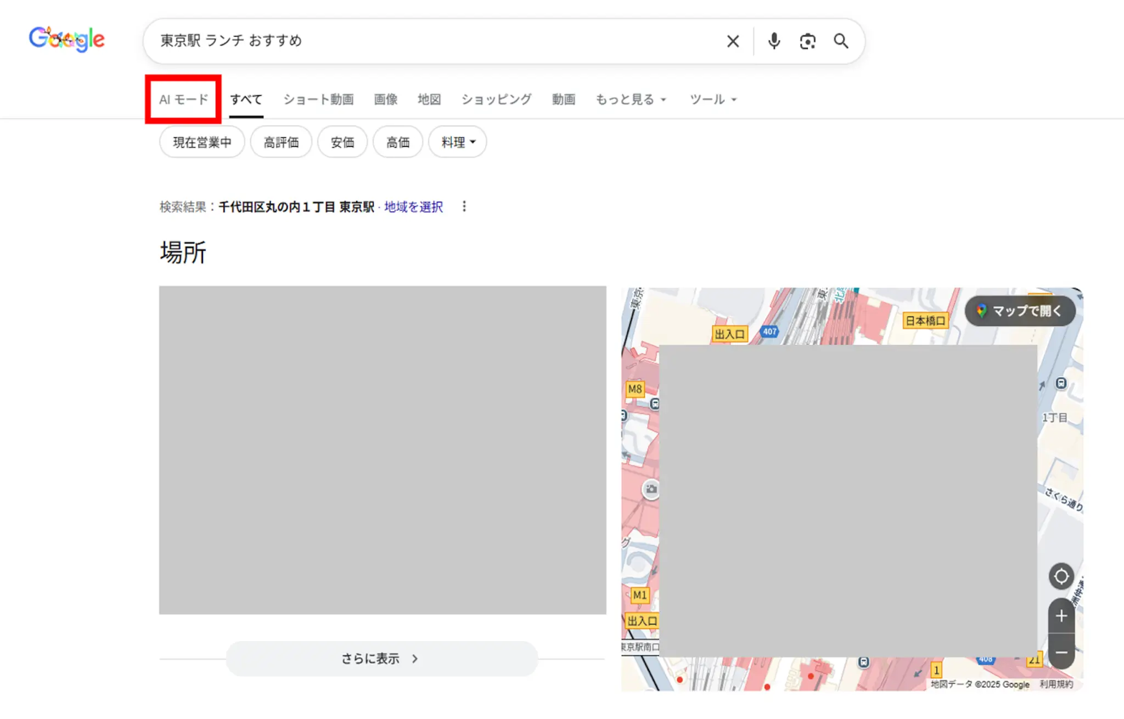
Task: Expand the 料理 cuisine dropdown
Action: (458, 142)
